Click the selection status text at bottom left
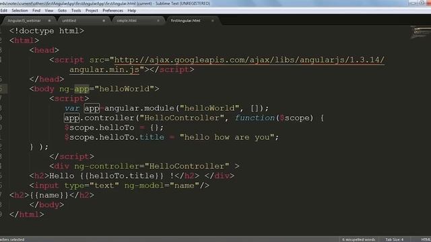 click(x=12, y=239)
